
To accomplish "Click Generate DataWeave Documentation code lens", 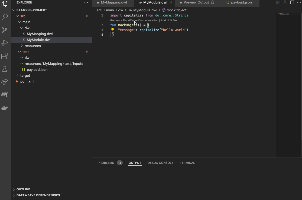I will click(134, 20).
